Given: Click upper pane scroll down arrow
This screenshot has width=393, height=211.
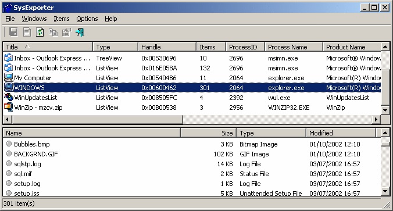Looking at the screenshot, I should coord(385,110).
